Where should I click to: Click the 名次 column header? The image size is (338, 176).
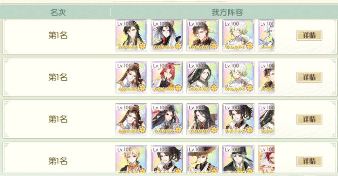coord(58,12)
